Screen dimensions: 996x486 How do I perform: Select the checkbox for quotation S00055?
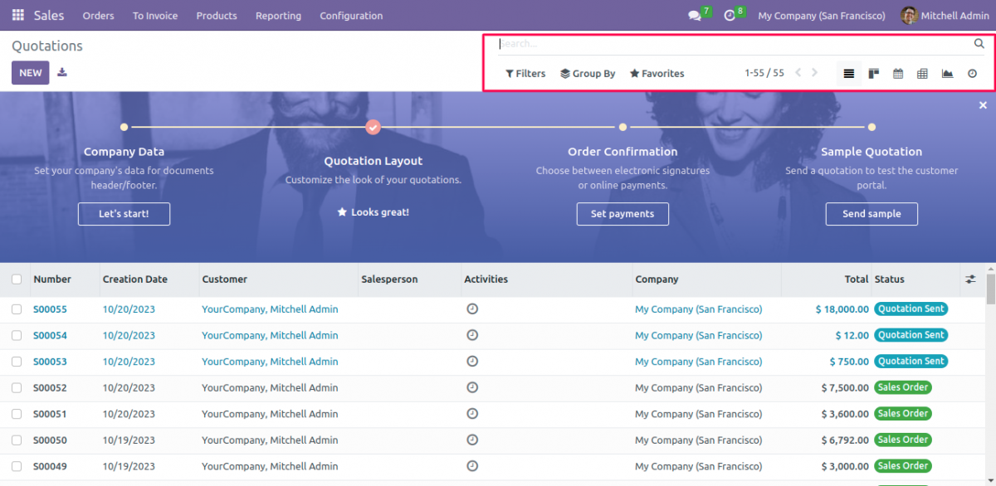click(x=17, y=309)
